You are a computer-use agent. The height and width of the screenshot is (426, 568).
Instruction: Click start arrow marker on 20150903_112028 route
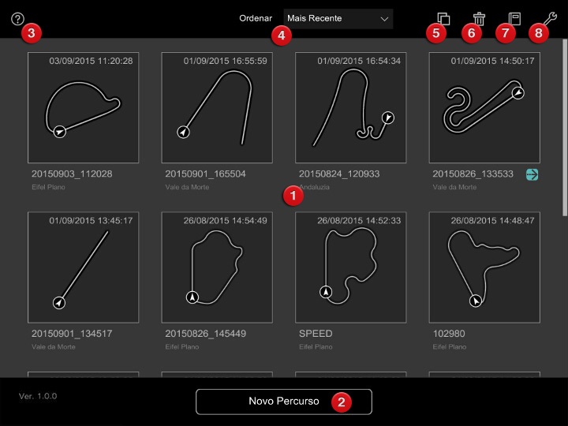point(58,133)
